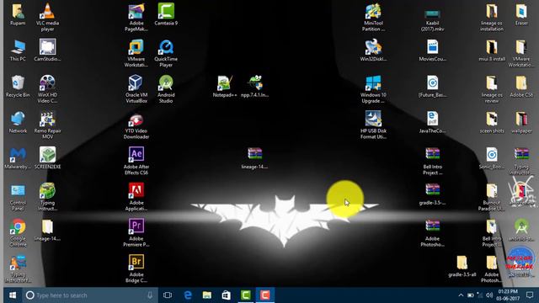Launch the Google Chrome shortcut
Screen dimensions: 539x303
point(18,233)
